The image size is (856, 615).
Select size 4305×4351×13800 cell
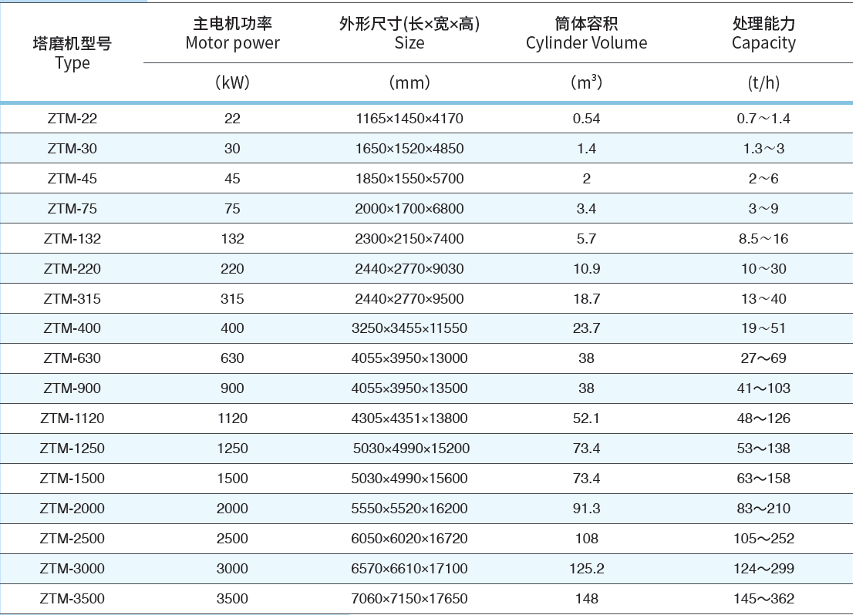click(x=409, y=418)
